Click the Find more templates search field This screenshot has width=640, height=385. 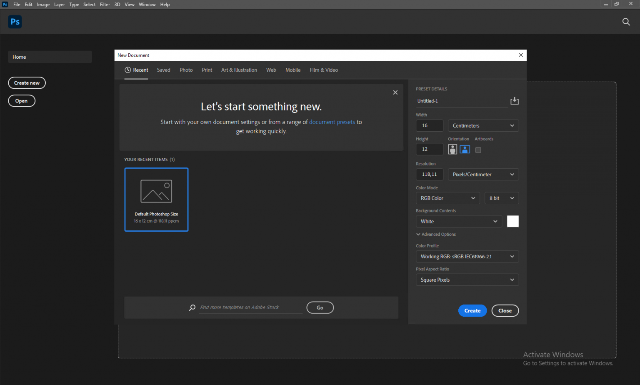pyautogui.click(x=250, y=307)
